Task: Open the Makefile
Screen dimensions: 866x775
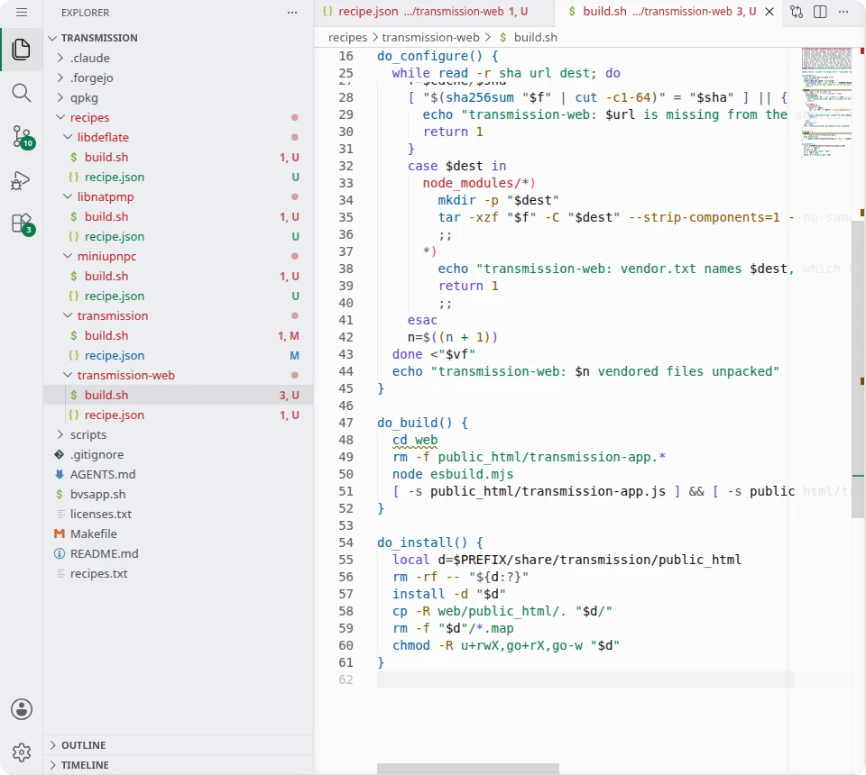Action: click(178, 534)
